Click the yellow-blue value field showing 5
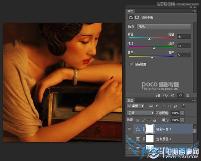 point(184,55)
